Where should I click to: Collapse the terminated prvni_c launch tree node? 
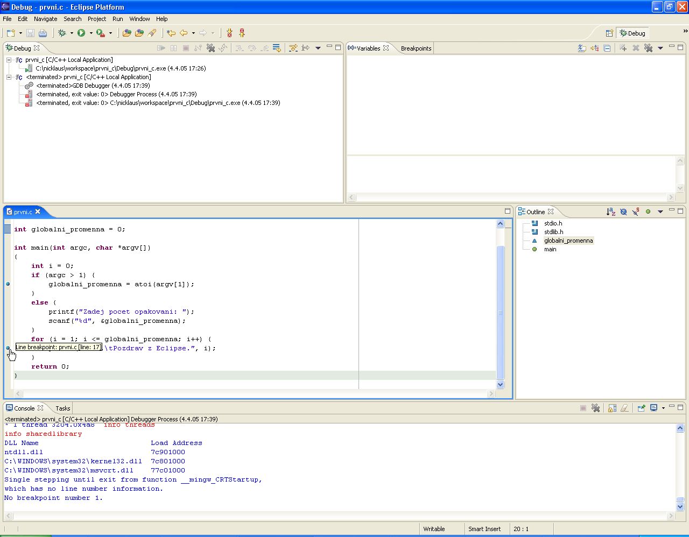[9, 77]
